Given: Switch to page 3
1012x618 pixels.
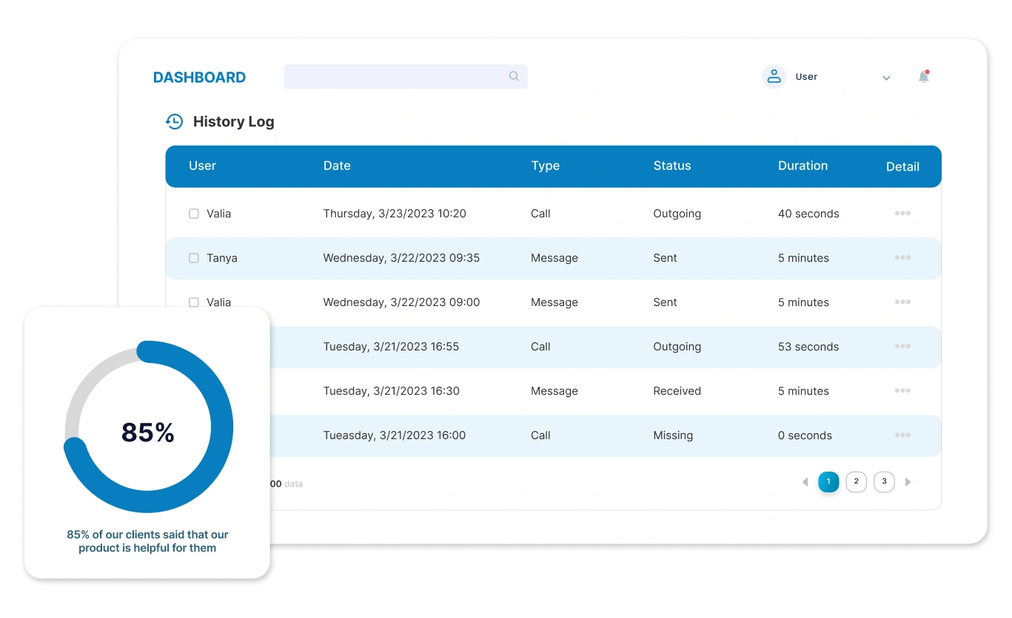Looking at the screenshot, I should point(884,482).
